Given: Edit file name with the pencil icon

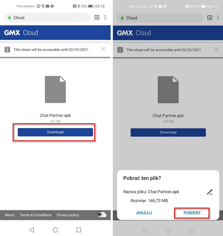Looking at the screenshot, I should coord(210,192).
